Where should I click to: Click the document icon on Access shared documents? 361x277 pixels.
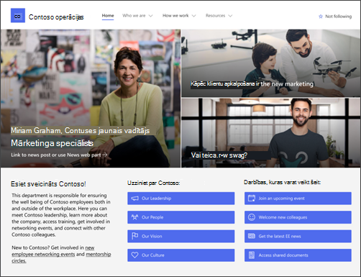[252, 255]
